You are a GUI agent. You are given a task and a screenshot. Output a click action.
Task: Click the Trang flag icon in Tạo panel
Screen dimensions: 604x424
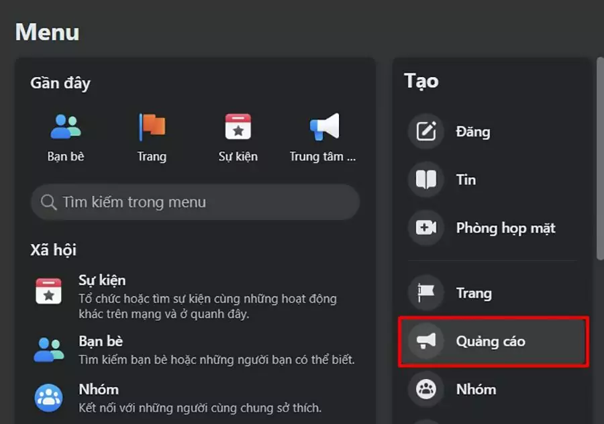tap(426, 293)
